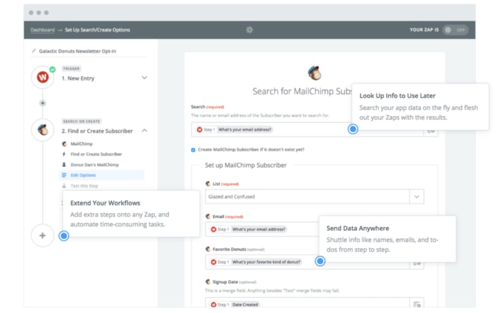498x313 pixels.
Task: Expand the 1. New Entry step chevron
Action: tap(144, 78)
